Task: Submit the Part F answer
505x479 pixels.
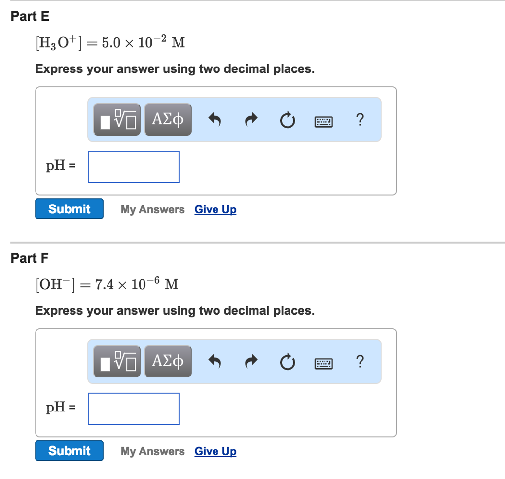Action: [69, 451]
